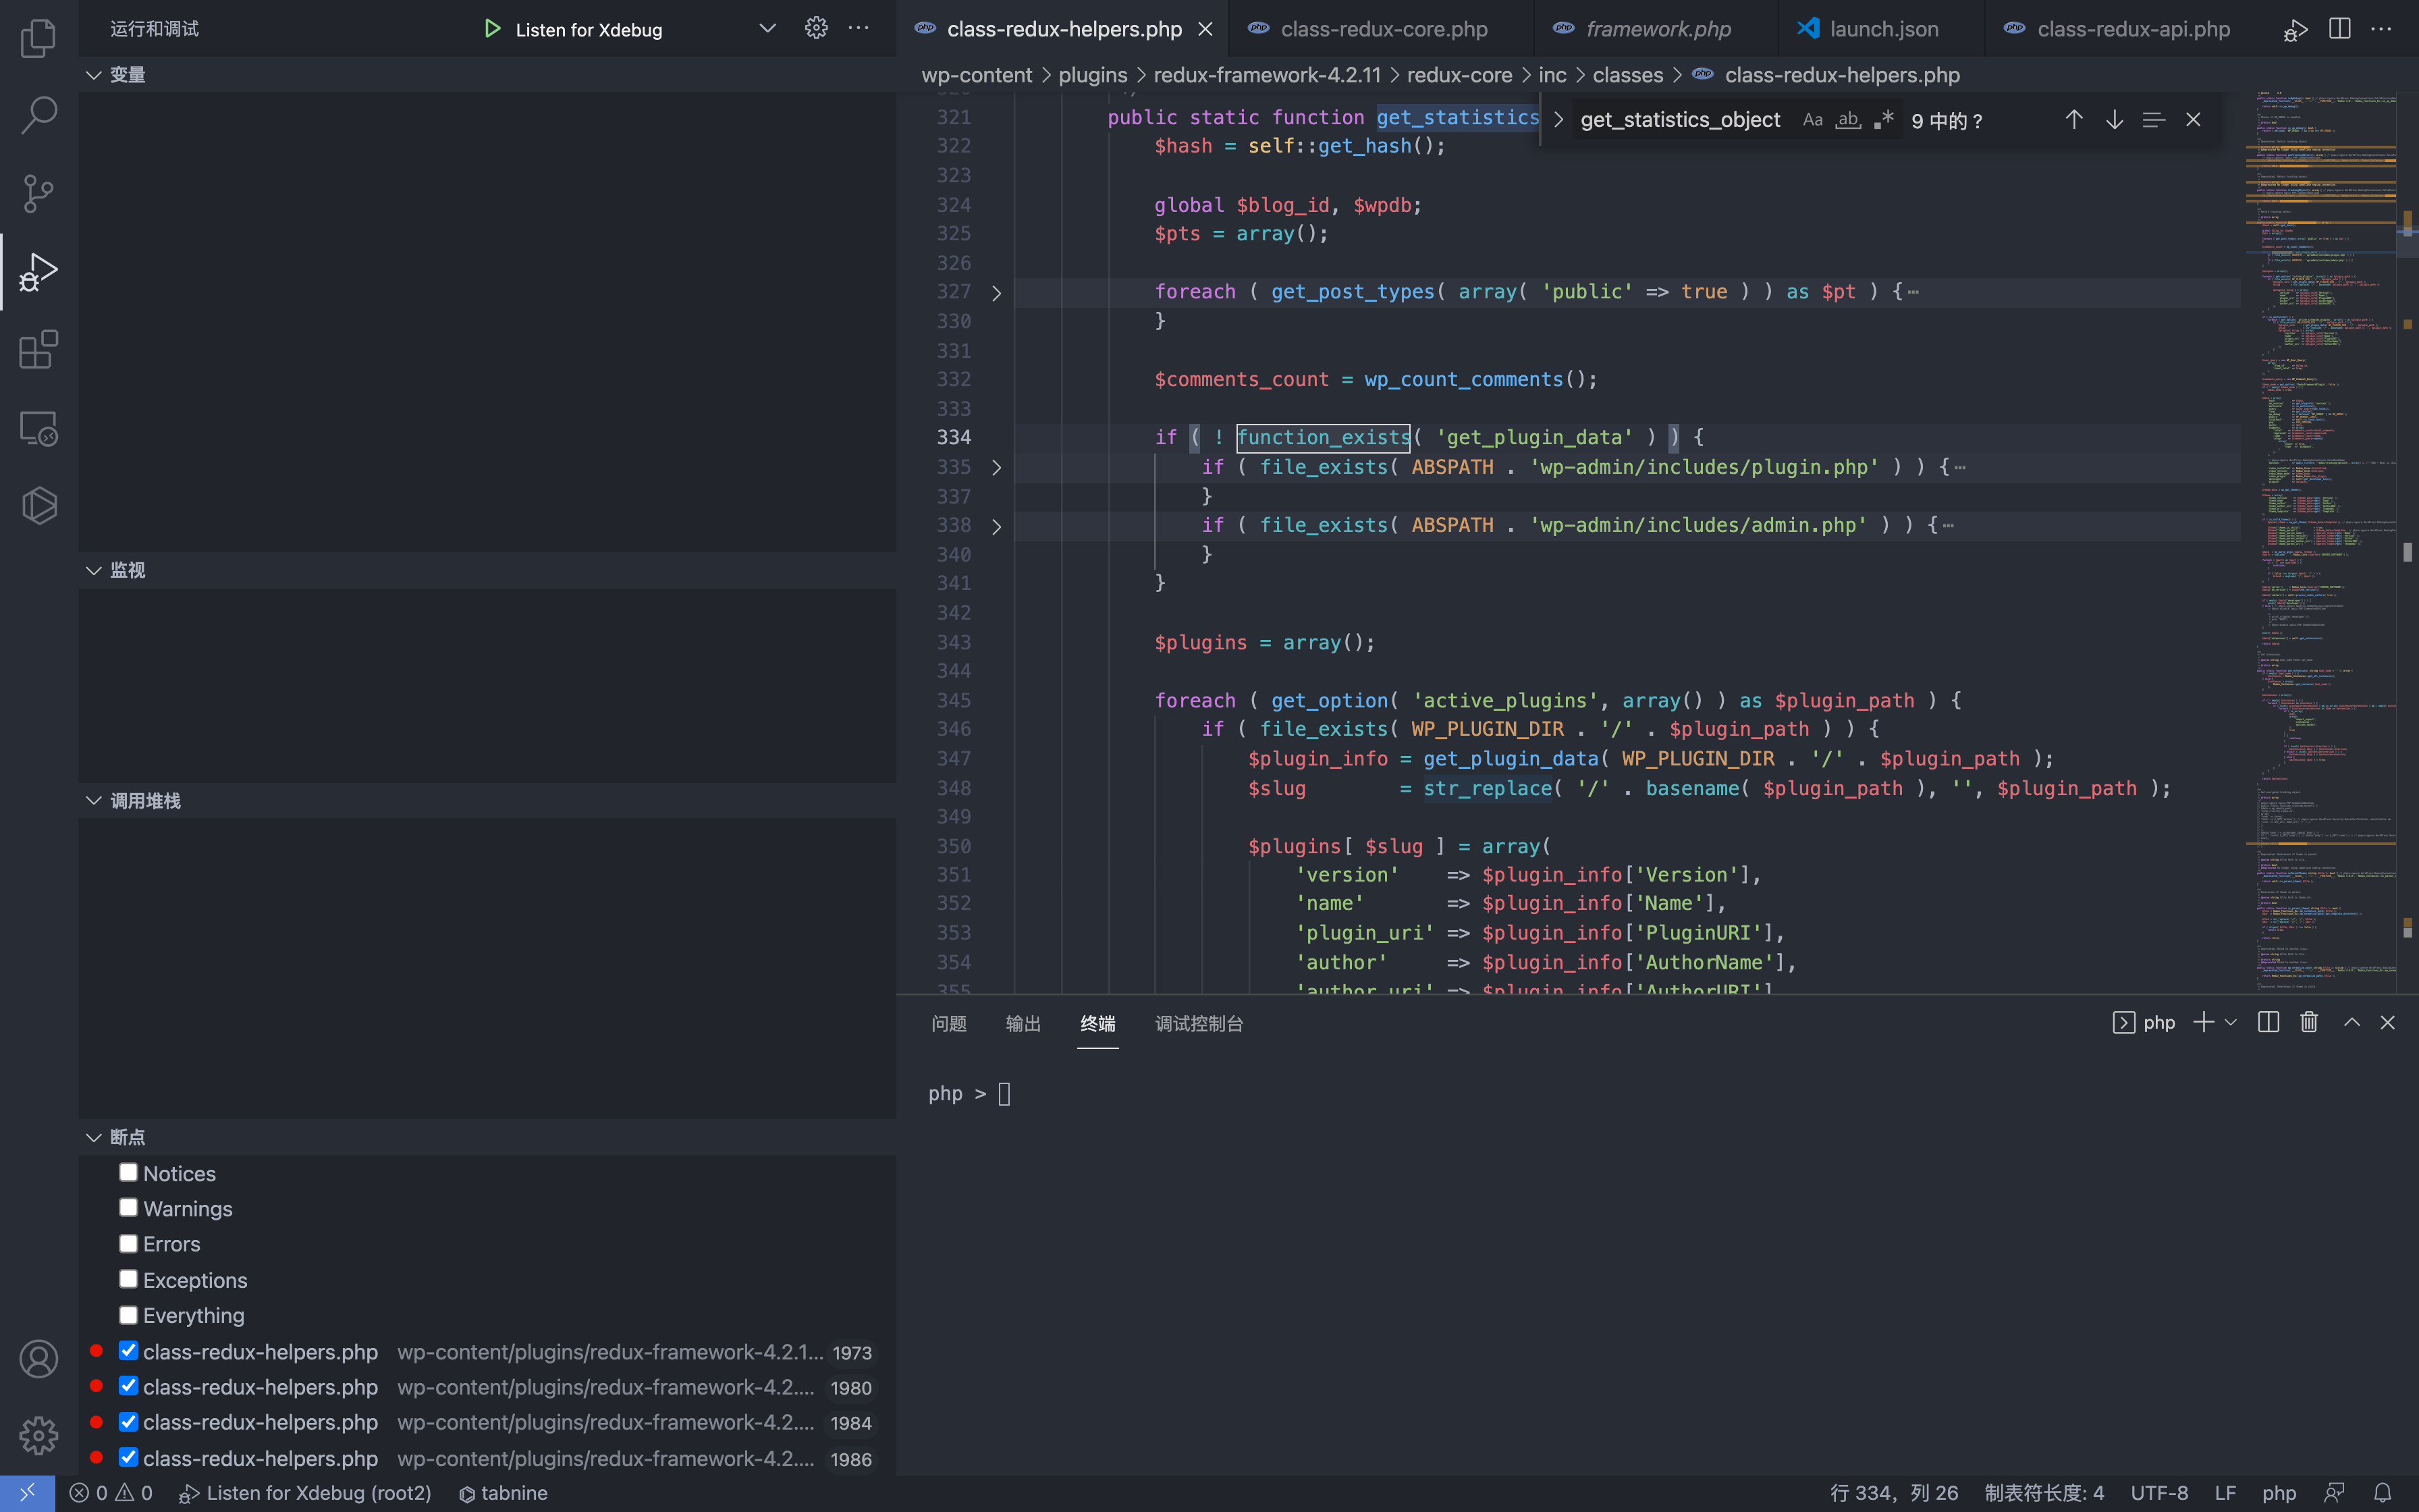The width and height of the screenshot is (2419, 1512).
Task: Click the UTF-8 encoding in status bar
Action: coord(2158,1492)
